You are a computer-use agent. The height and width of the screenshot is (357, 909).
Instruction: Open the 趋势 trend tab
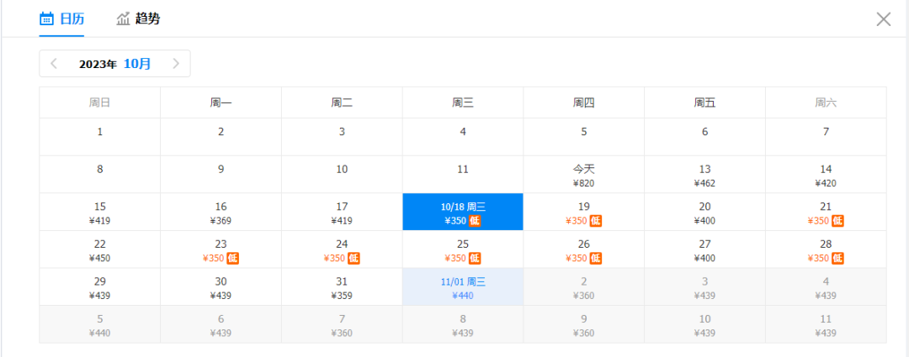[x=138, y=18]
